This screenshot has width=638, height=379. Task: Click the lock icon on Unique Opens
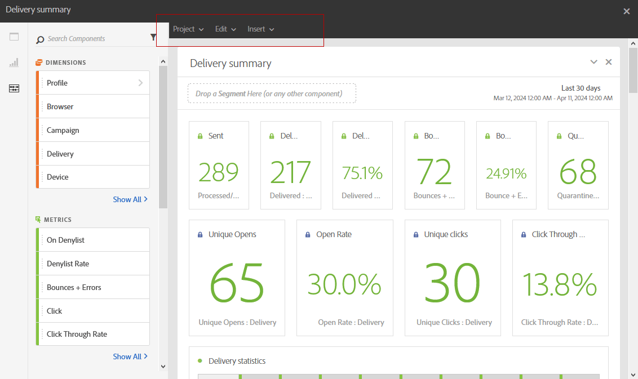(200, 234)
